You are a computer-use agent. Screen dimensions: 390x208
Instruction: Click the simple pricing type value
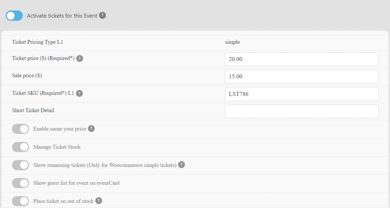coord(232,42)
